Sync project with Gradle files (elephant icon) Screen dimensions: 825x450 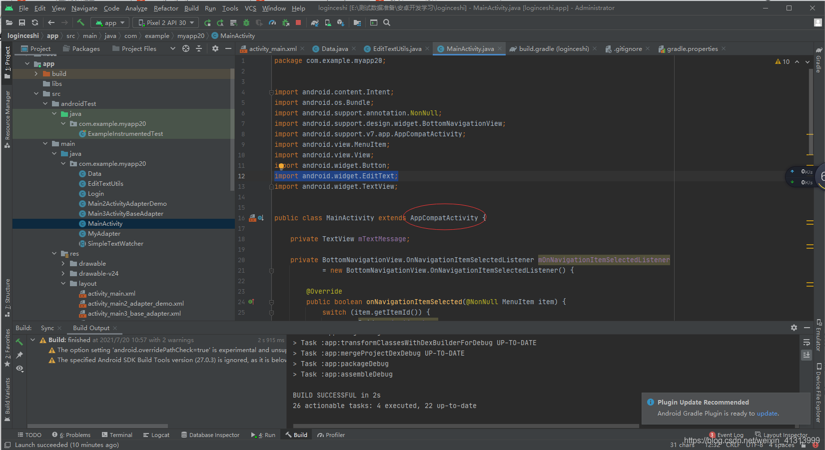point(315,22)
